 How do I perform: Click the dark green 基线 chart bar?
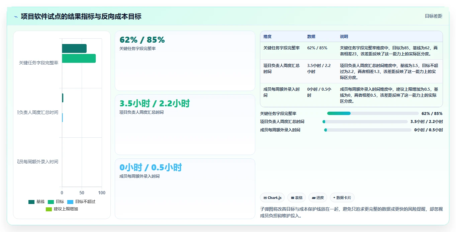click(74, 48)
